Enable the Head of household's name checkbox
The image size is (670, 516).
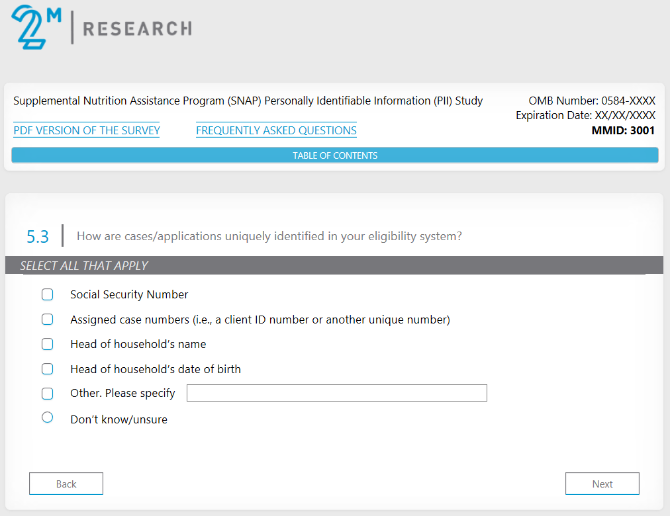(x=47, y=344)
